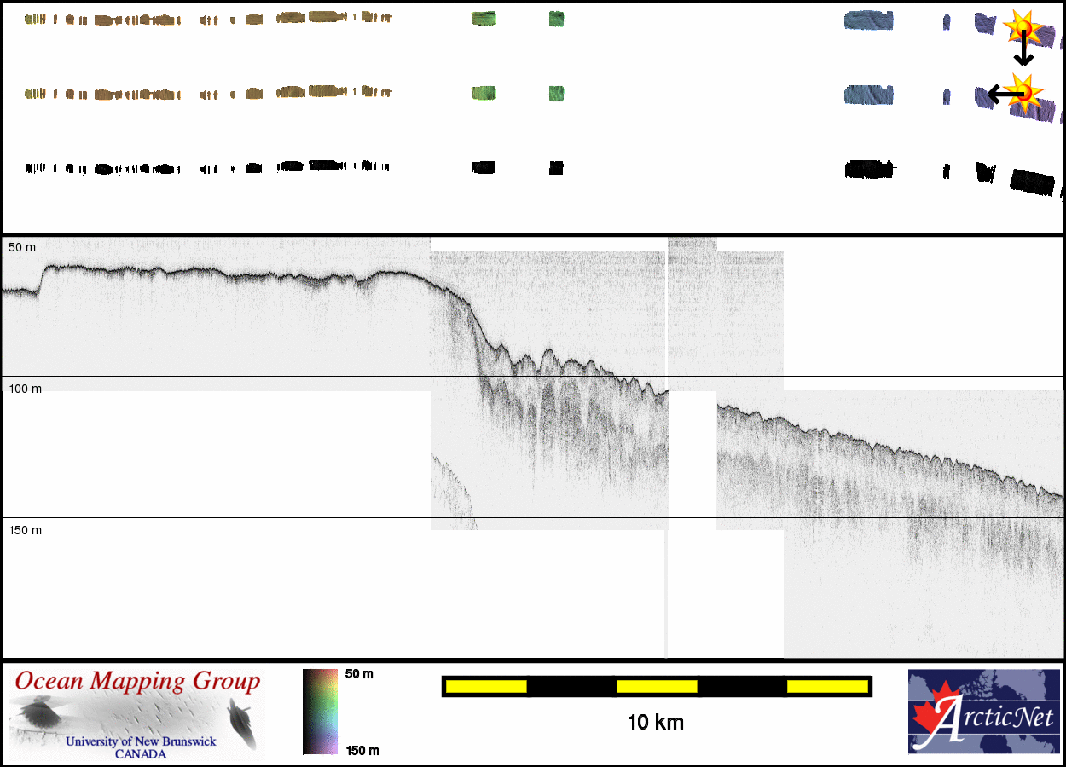
Task: Select the large blue swath patch in top row
Action: tap(868, 20)
